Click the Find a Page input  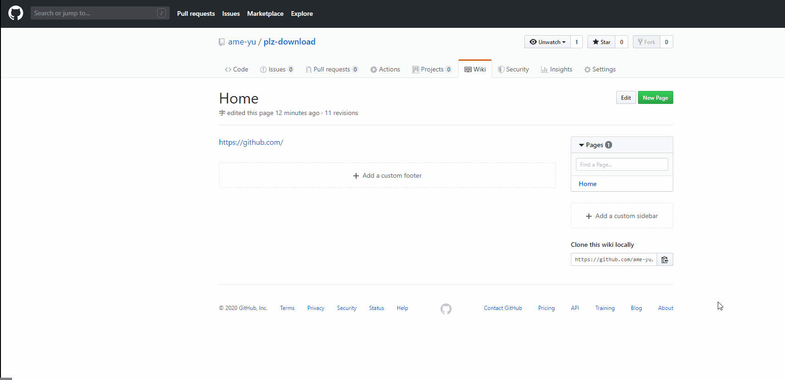coord(622,164)
